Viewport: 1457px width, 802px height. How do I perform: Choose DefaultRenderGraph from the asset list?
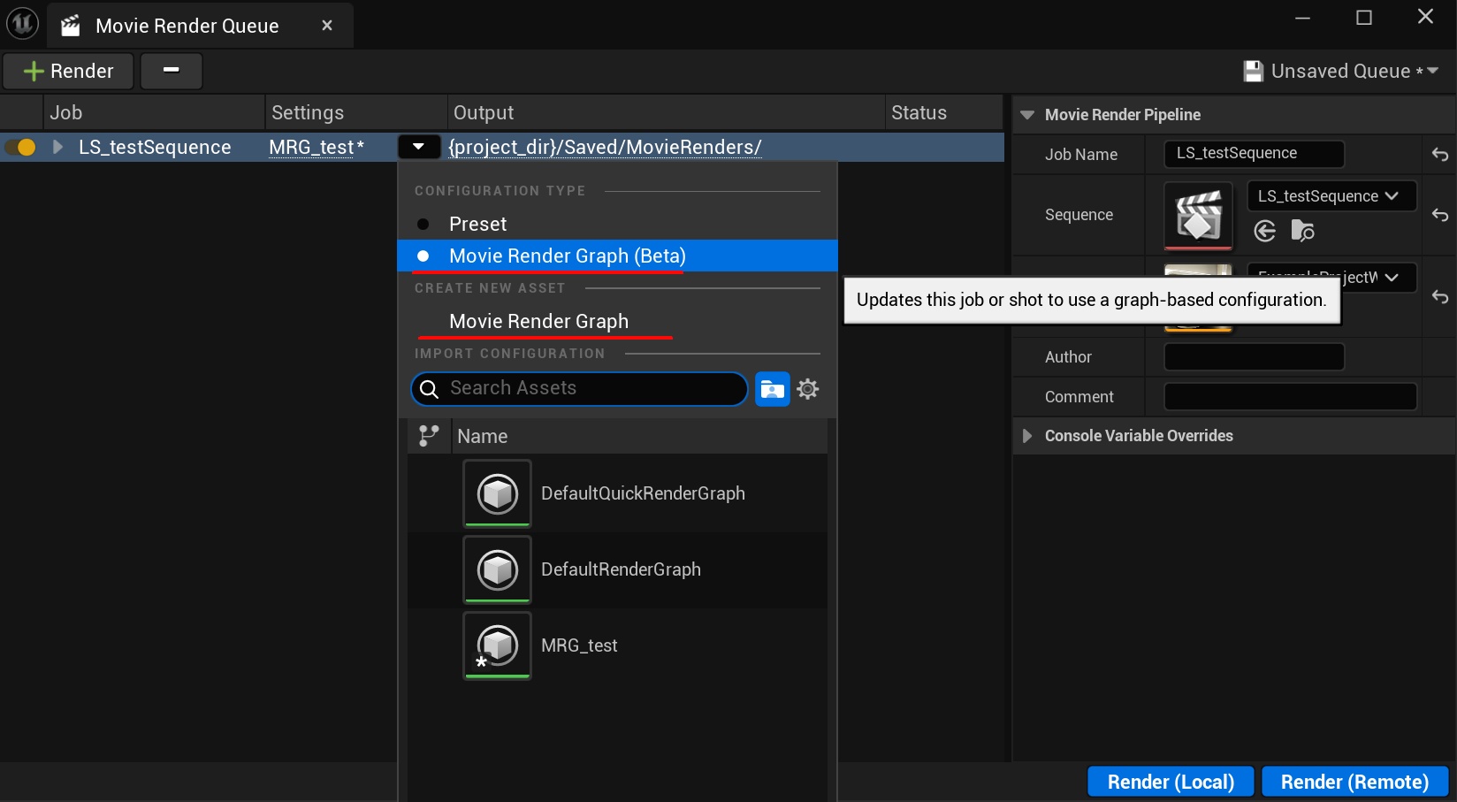pyautogui.click(x=620, y=569)
